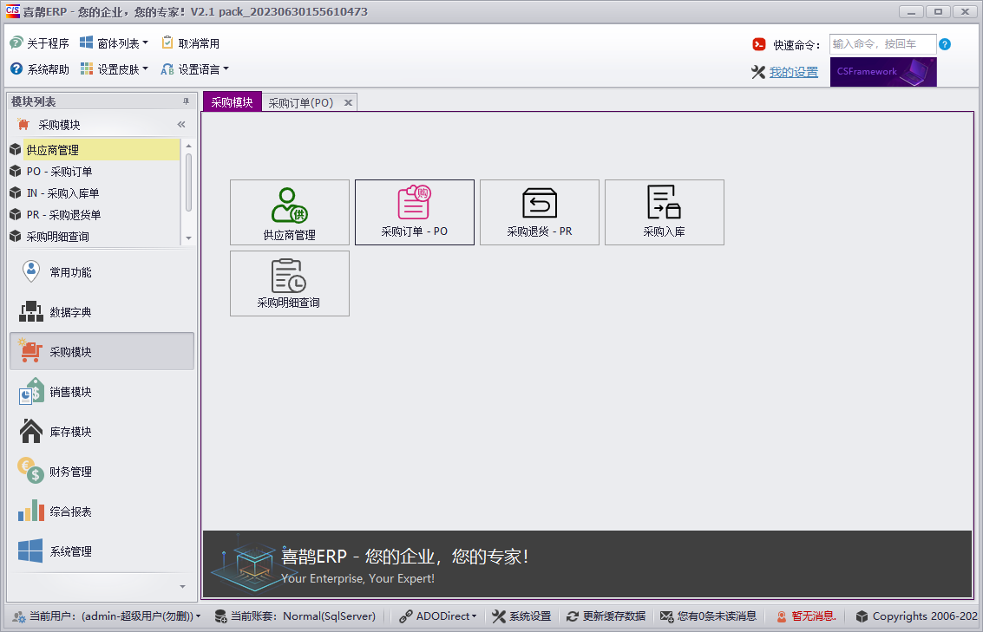983x632 pixels.
Task: Open the 采购明细查询 module icon
Action: click(x=289, y=283)
